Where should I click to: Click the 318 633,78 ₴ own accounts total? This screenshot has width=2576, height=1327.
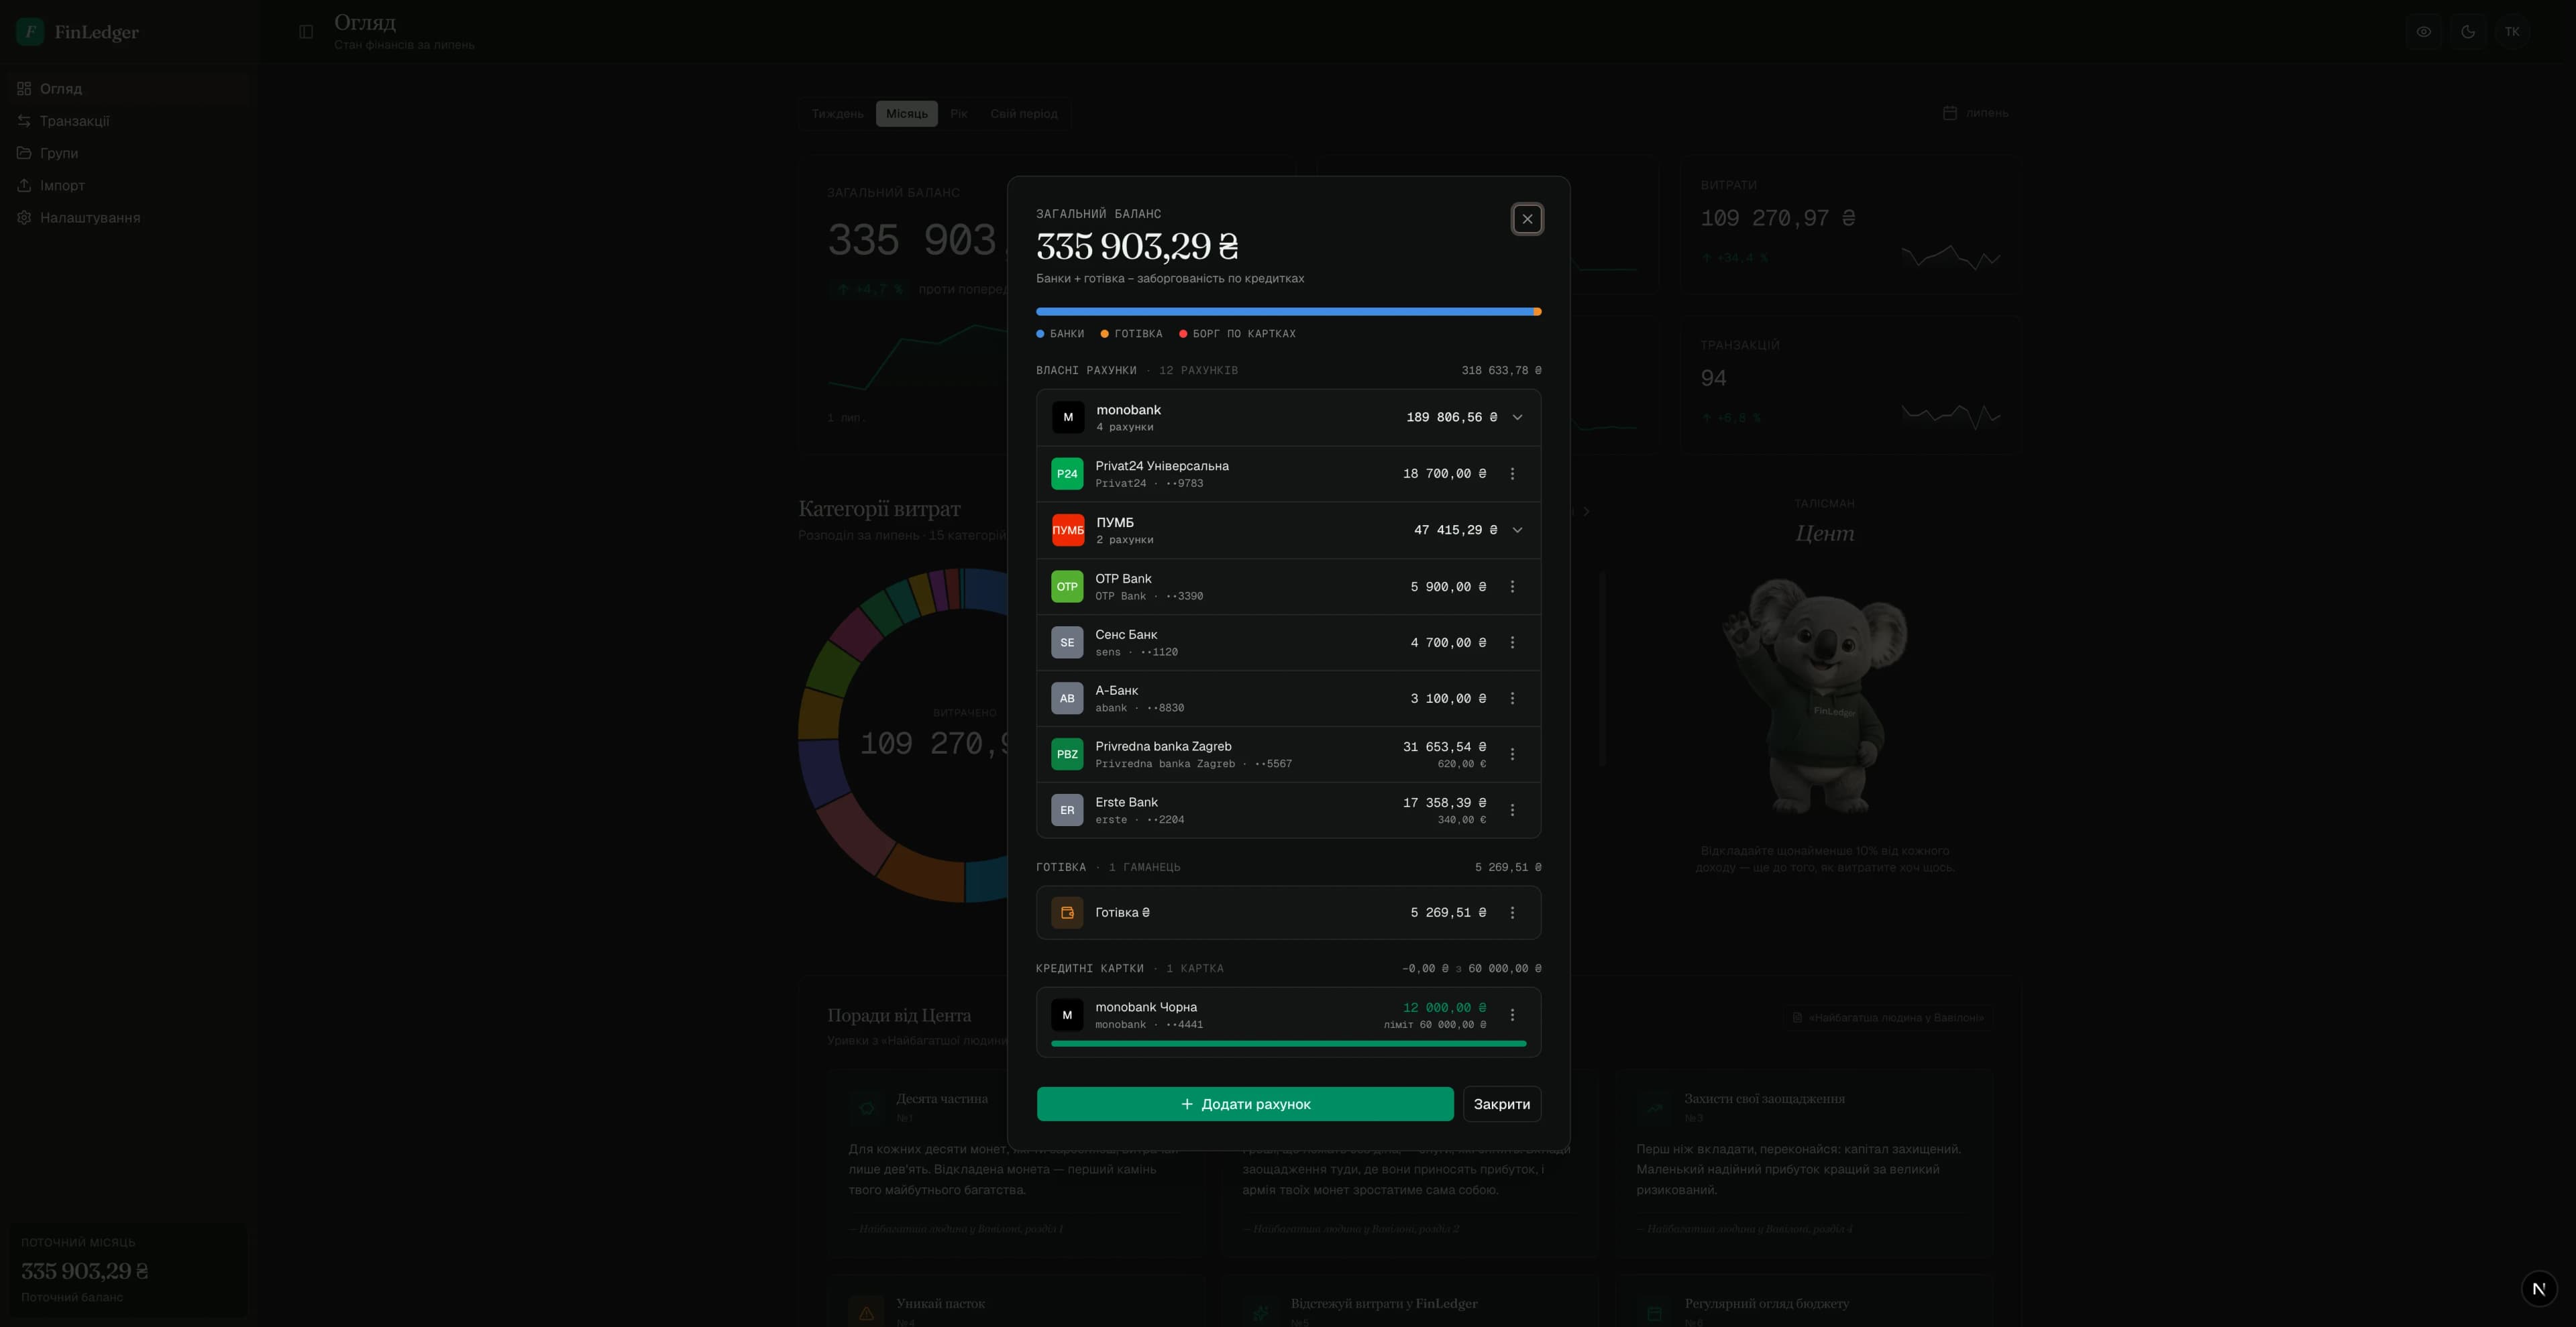(1501, 371)
